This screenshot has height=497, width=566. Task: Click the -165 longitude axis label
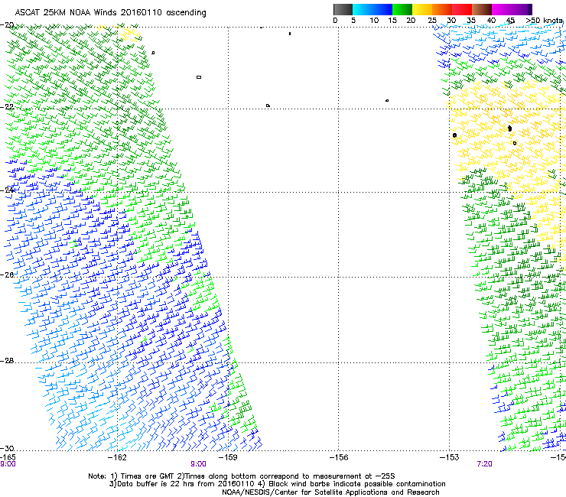8,457
